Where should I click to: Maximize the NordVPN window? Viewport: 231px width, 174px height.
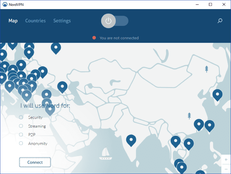pos(210,5)
